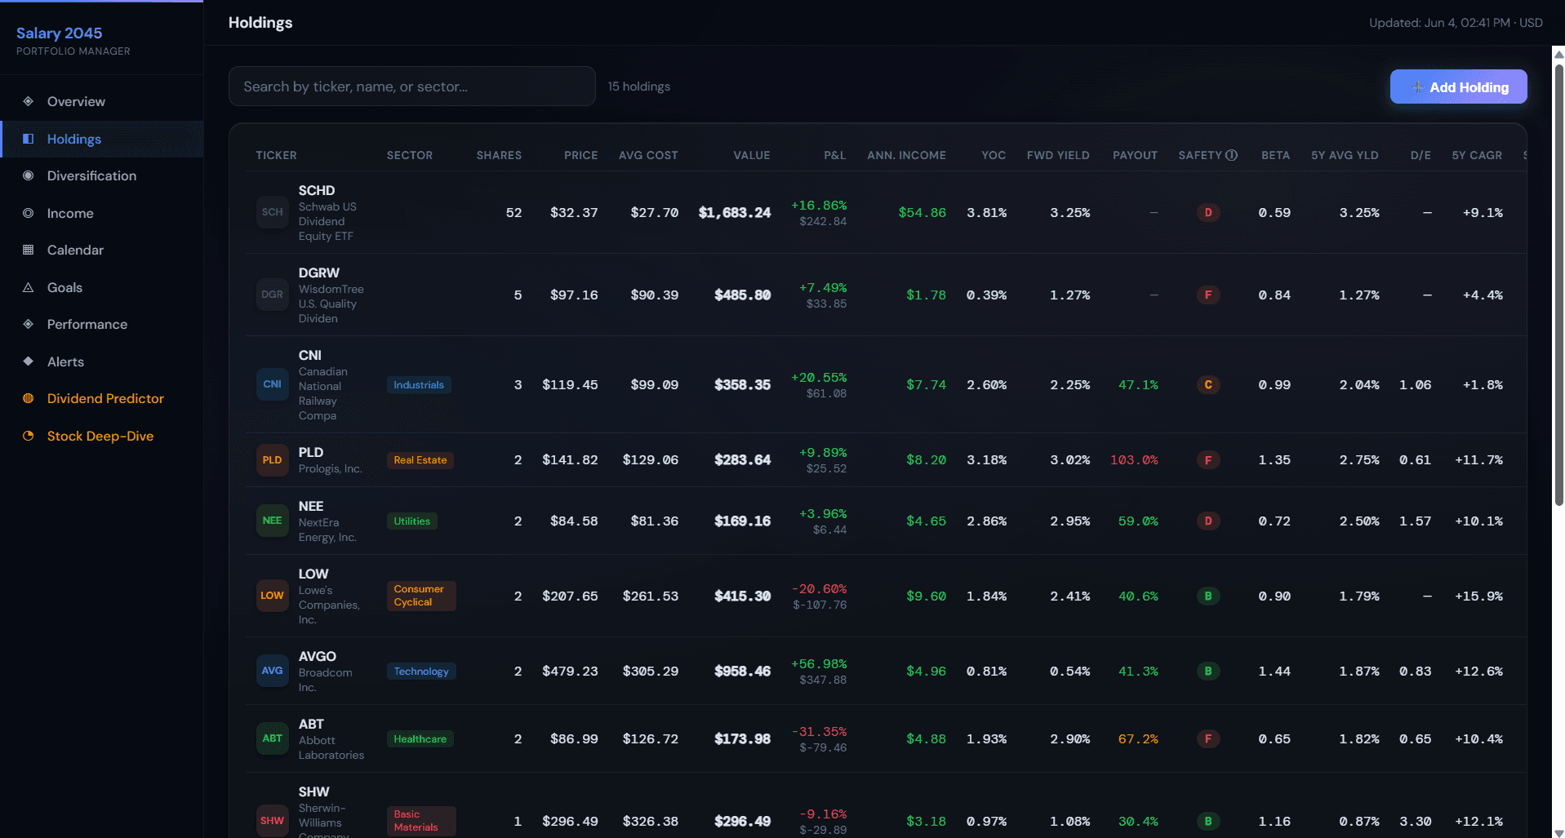The width and height of the screenshot is (1565, 838).
Task: Click the Alerts diamond icon
Action: point(29,361)
